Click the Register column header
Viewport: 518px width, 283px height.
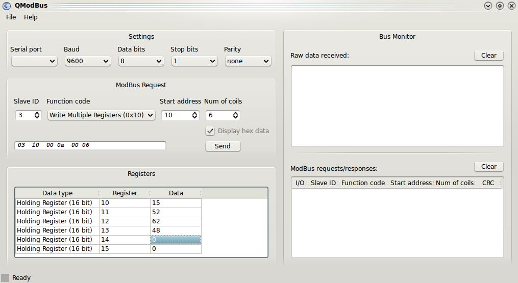click(x=125, y=193)
